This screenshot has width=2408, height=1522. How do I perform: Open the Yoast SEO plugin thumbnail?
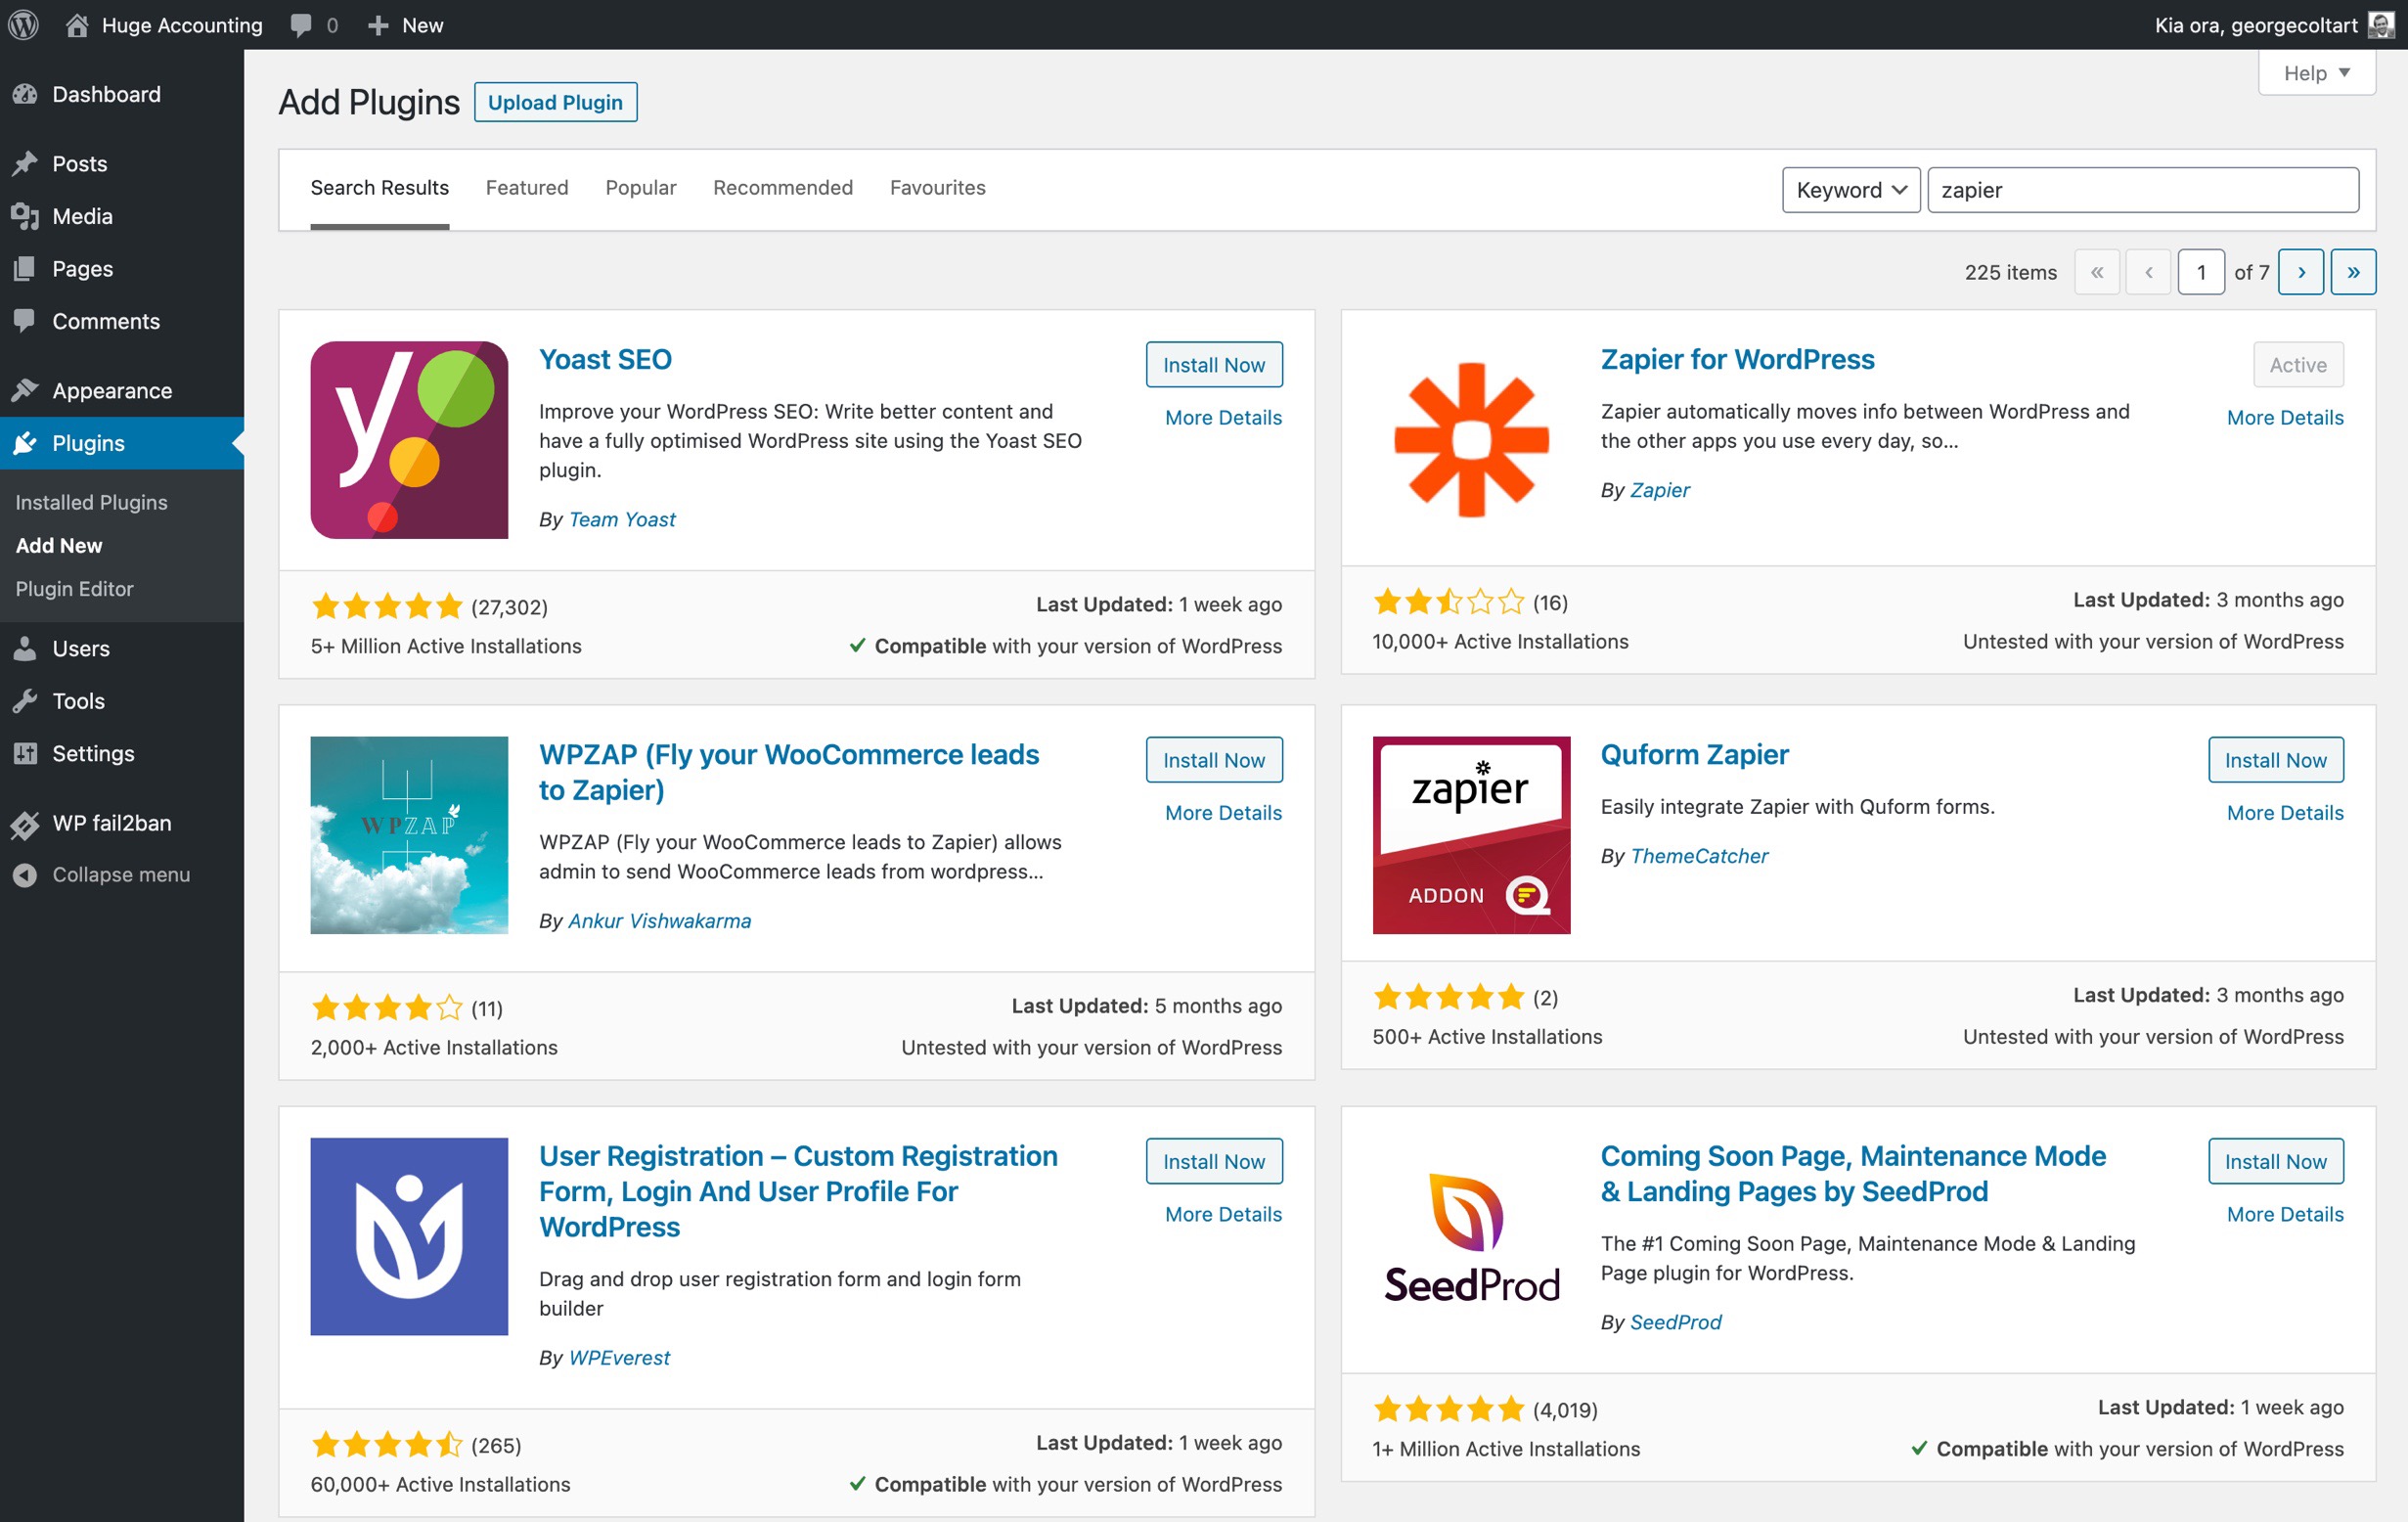[409, 440]
